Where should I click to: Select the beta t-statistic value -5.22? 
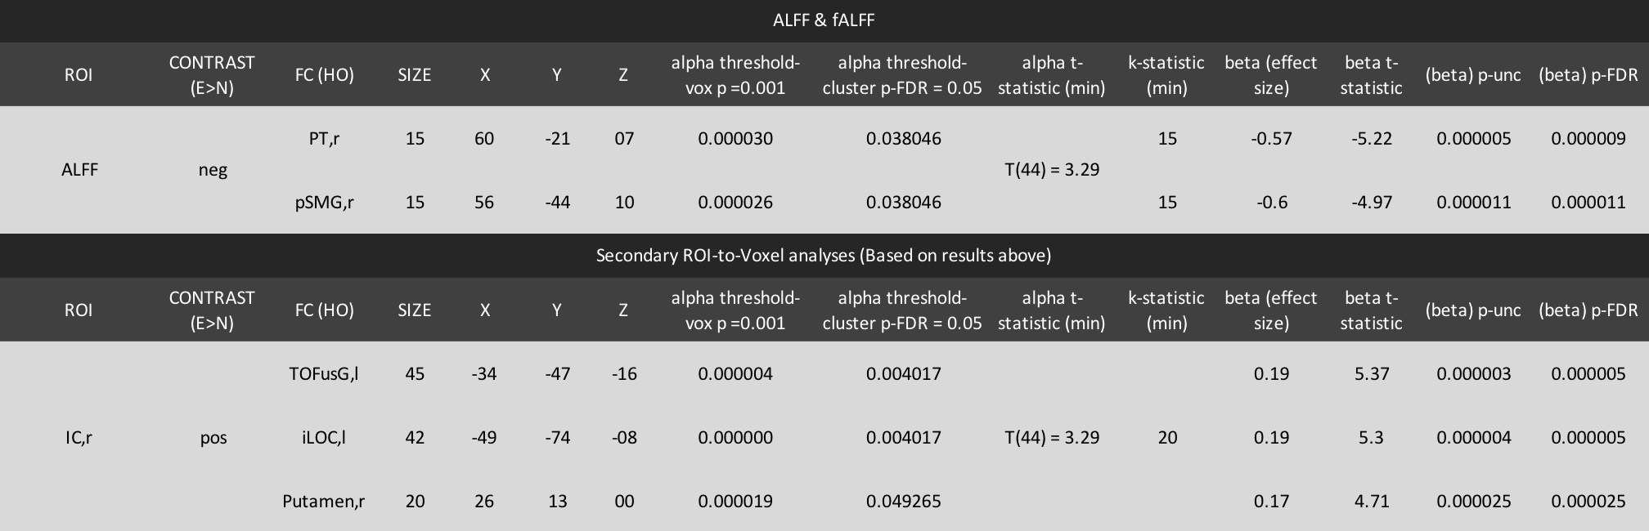[1371, 138]
